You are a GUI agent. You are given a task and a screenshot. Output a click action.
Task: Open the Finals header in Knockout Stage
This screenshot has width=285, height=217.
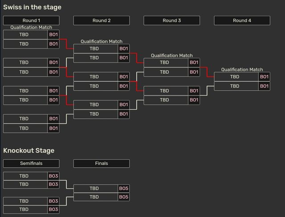(x=102, y=164)
